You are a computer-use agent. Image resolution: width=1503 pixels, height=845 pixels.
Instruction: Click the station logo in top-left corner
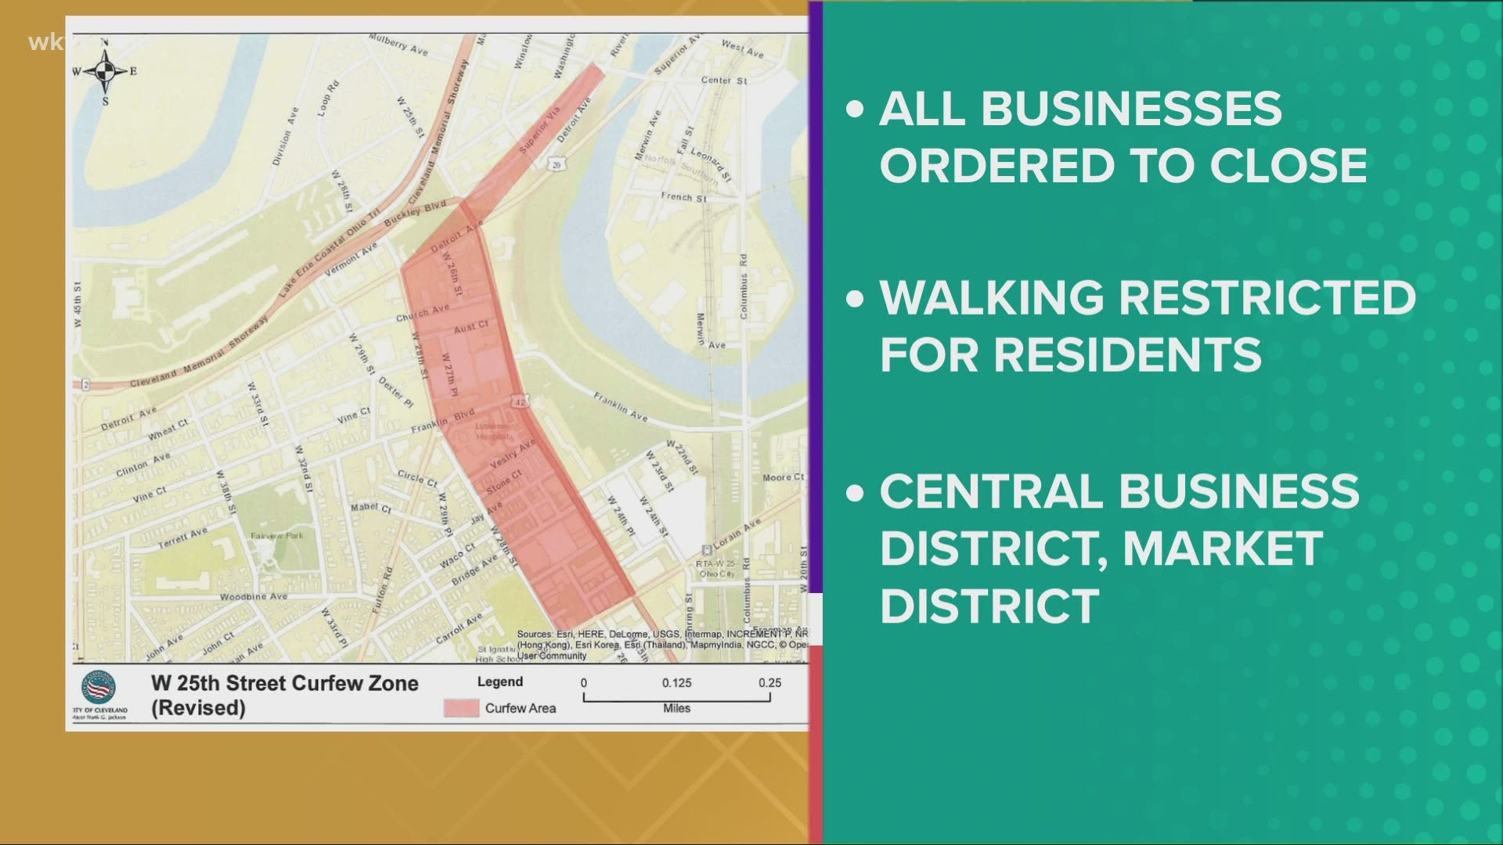coord(49,42)
